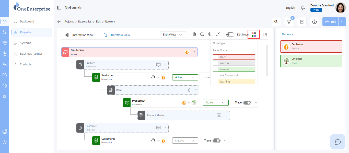
Task: Open Systems in the side menu
Action: 26,43
